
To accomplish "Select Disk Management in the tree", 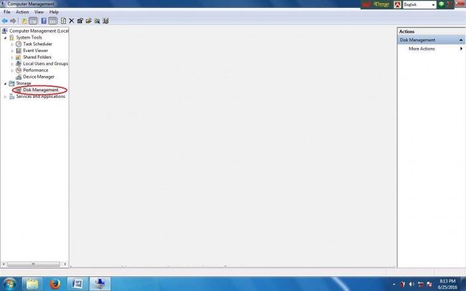I will (x=41, y=90).
